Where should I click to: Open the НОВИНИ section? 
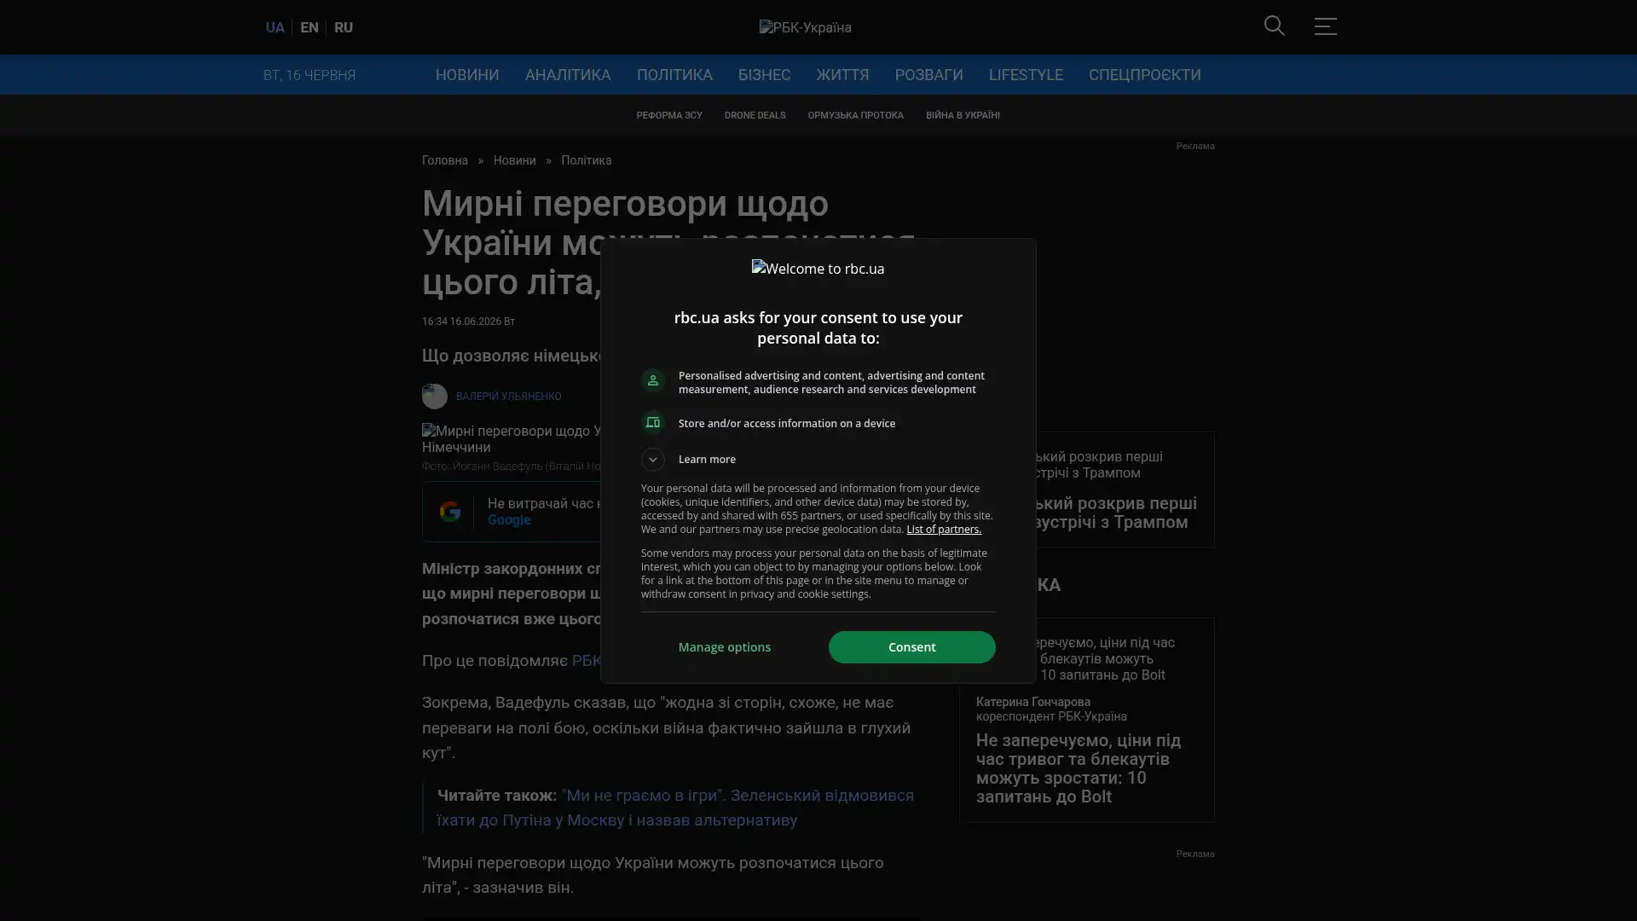[467, 75]
